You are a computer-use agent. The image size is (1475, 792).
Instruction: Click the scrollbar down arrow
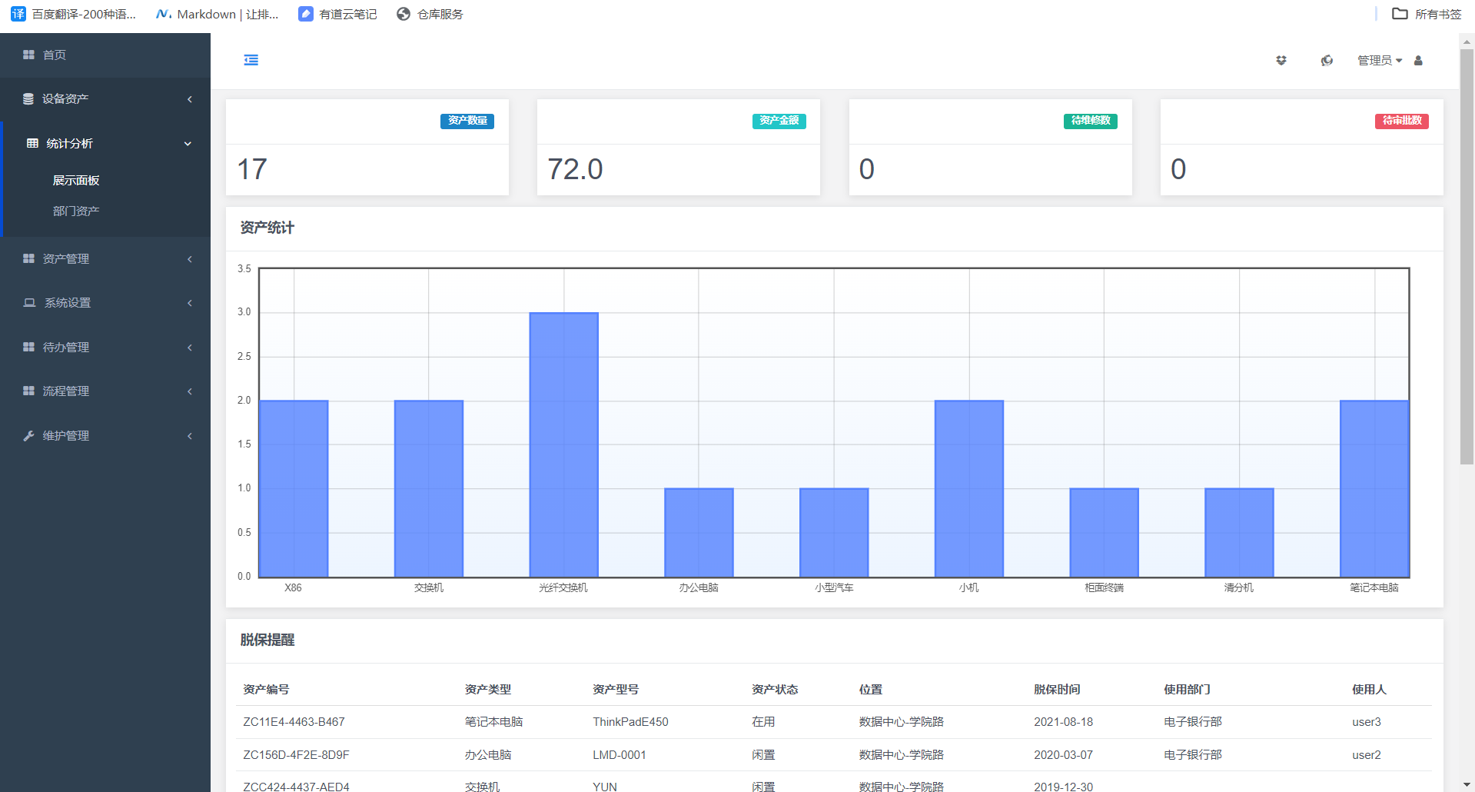click(x=1467, y=785)
